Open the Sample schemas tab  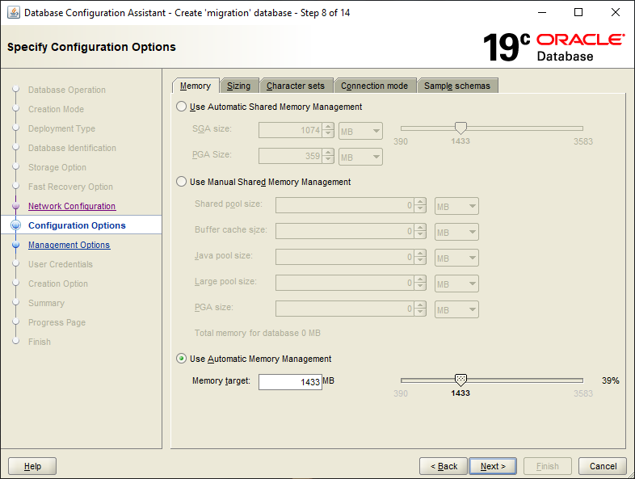[457, 86]
